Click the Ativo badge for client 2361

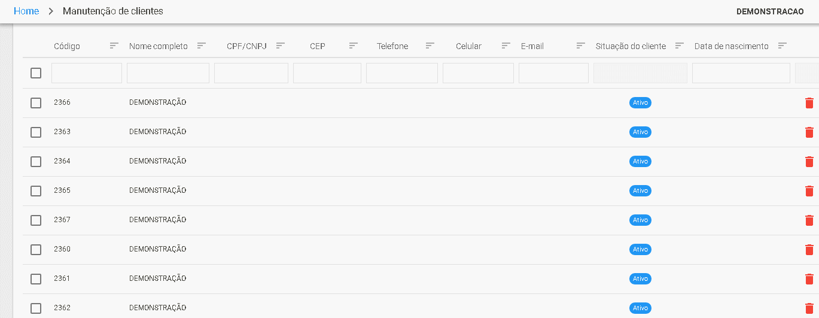pyautogui.click(x=640, y=279)
